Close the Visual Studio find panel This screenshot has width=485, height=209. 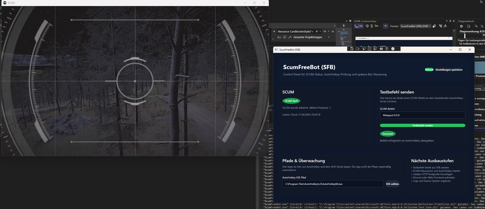333,31
